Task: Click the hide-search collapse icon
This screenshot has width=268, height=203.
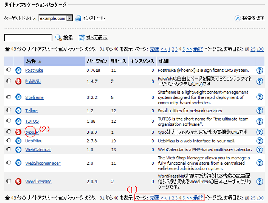Action: (237, 18)
